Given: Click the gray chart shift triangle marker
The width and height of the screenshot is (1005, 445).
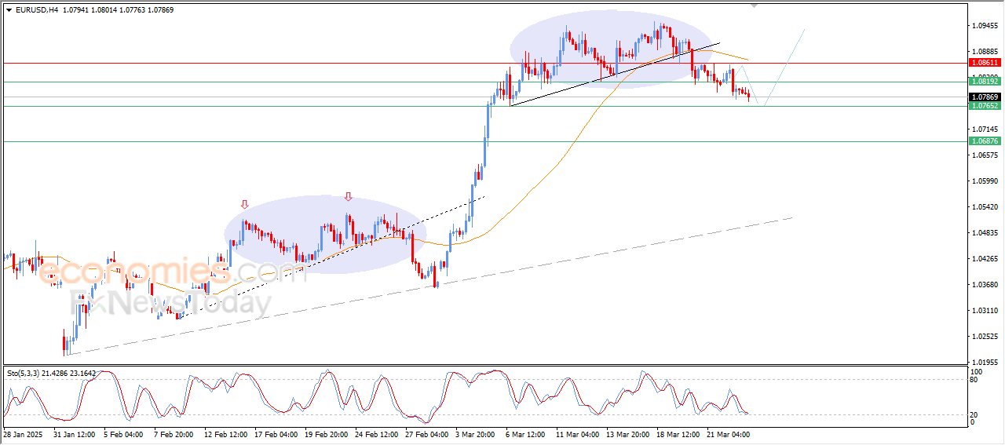Looking at the screenshot, I should click(755, 5).
